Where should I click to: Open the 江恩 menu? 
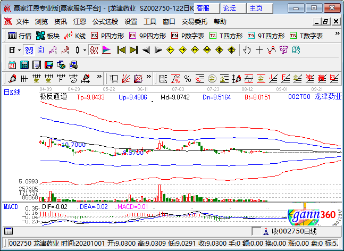pyautogui.click(x=79, y=22)
